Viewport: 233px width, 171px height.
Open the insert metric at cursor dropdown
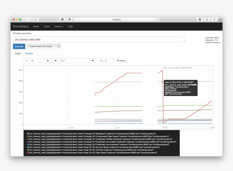[43, 46]
